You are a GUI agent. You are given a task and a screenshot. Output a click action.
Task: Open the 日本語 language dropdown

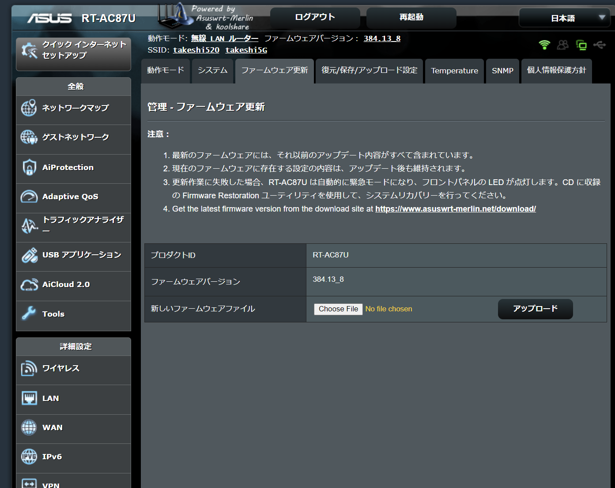564,18
